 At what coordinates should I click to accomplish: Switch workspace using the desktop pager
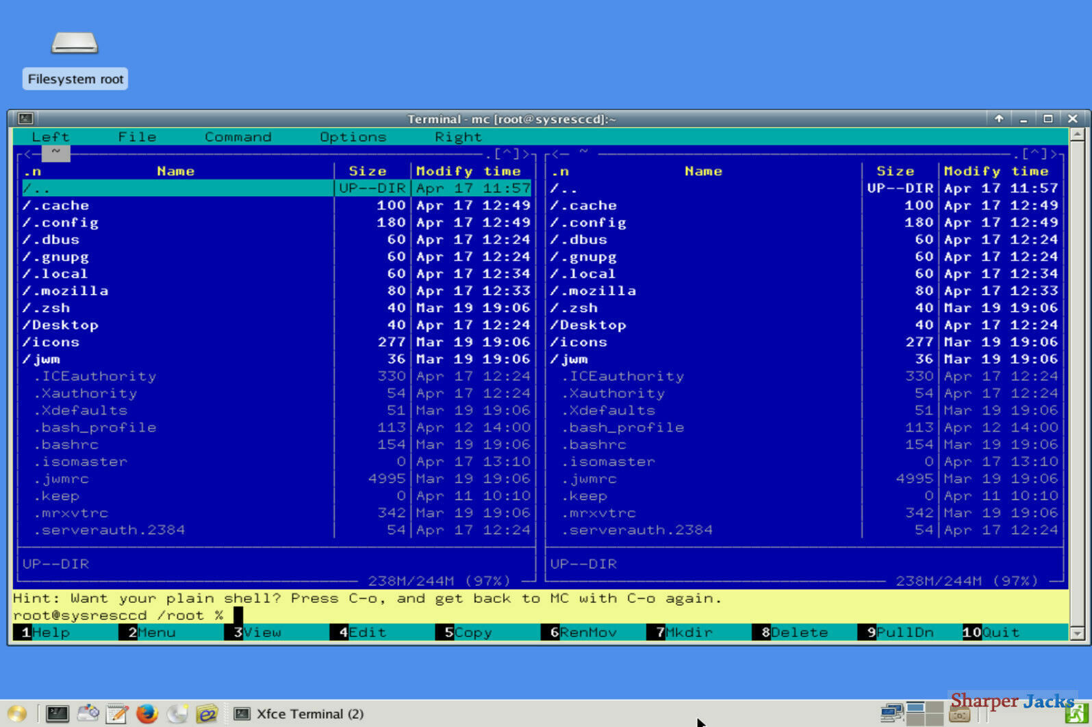(925, 714)
